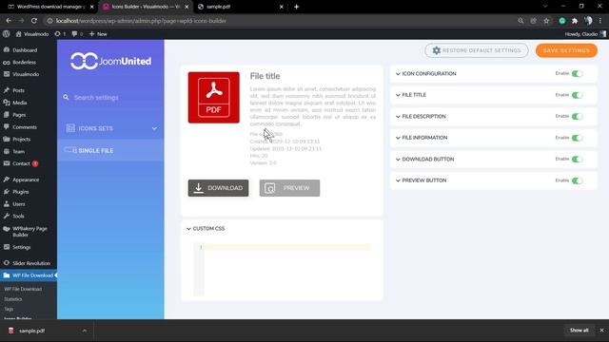The width and height of the screenshot is (609, 342).
Task: Click the Settings sidebar icon
Action: coord(7,247)
